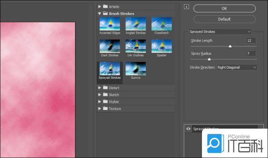This screenshot has width=268, height=158.
Task: Select the Sumi-e filter thumbnail
Action: 136,69
